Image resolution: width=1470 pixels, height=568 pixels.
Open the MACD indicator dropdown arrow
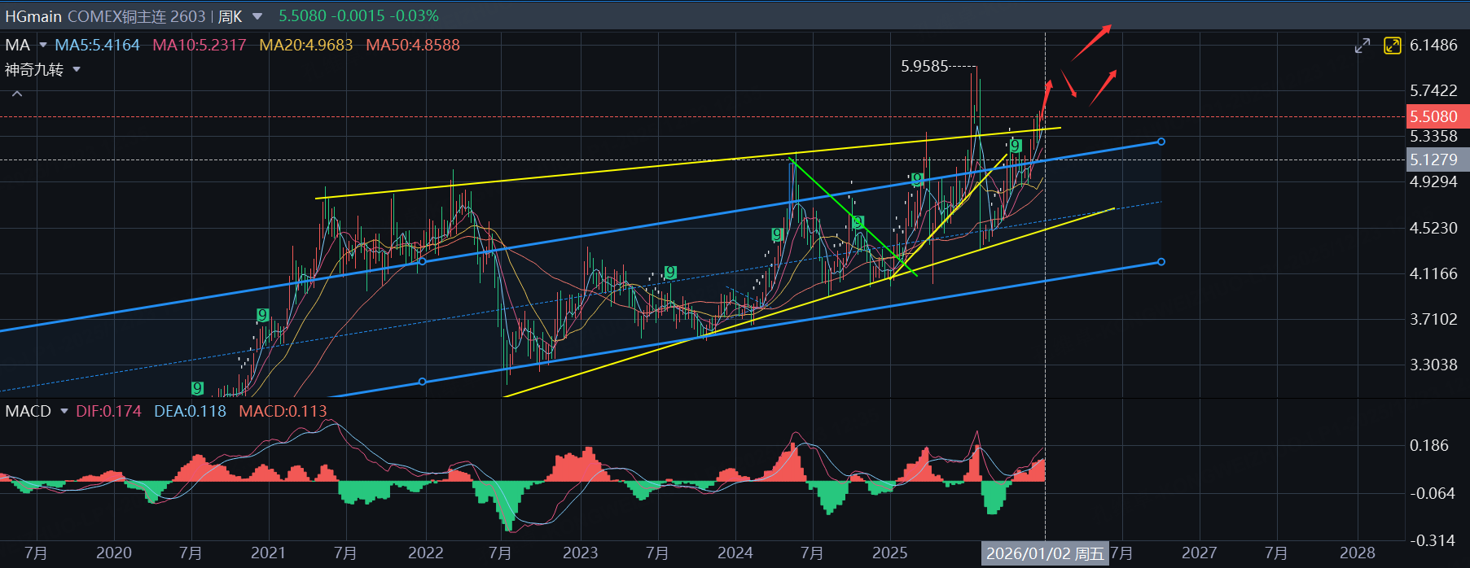(64, 411)
